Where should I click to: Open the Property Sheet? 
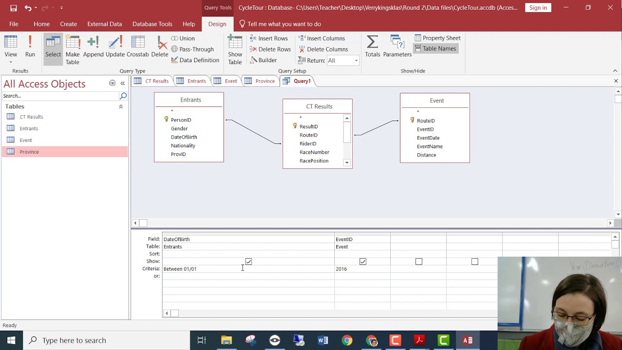pyautogui.click(x=437, y=38)
